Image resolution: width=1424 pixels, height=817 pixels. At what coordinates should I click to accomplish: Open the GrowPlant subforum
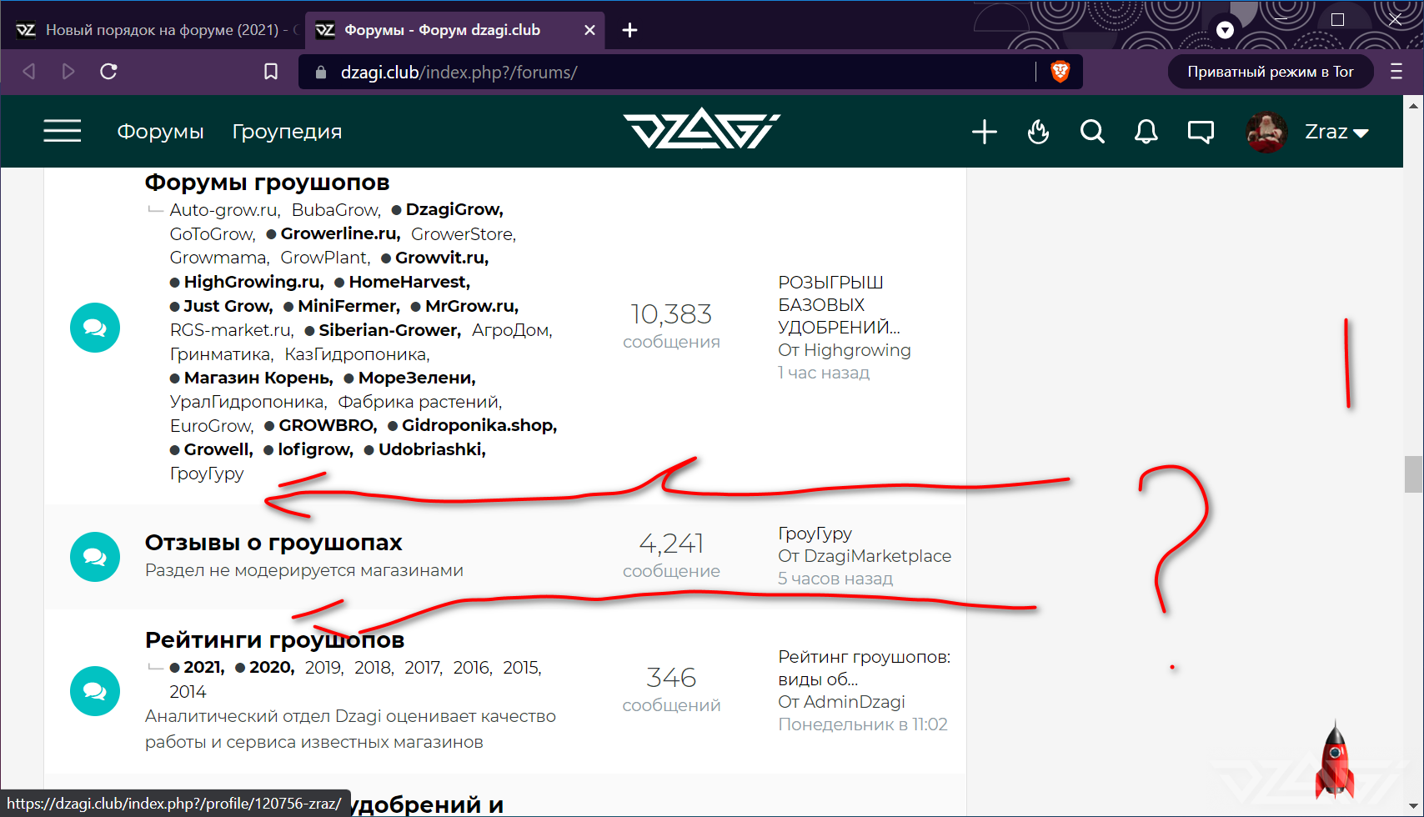tap(324, 258)
